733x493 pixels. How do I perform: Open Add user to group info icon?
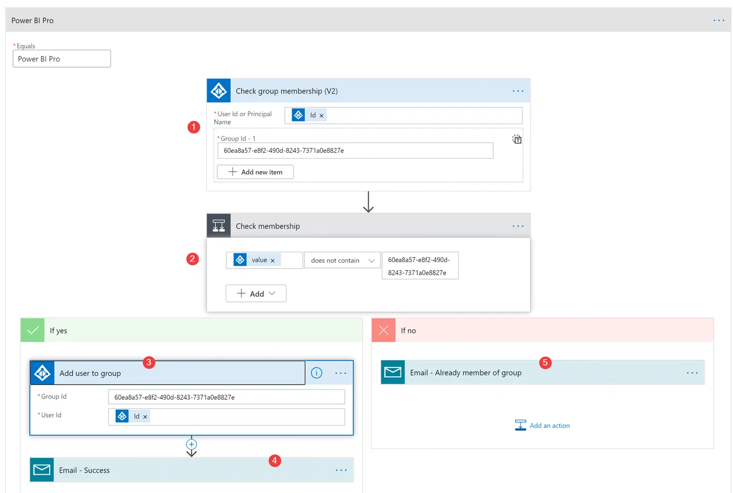click(x=317, y=373)
